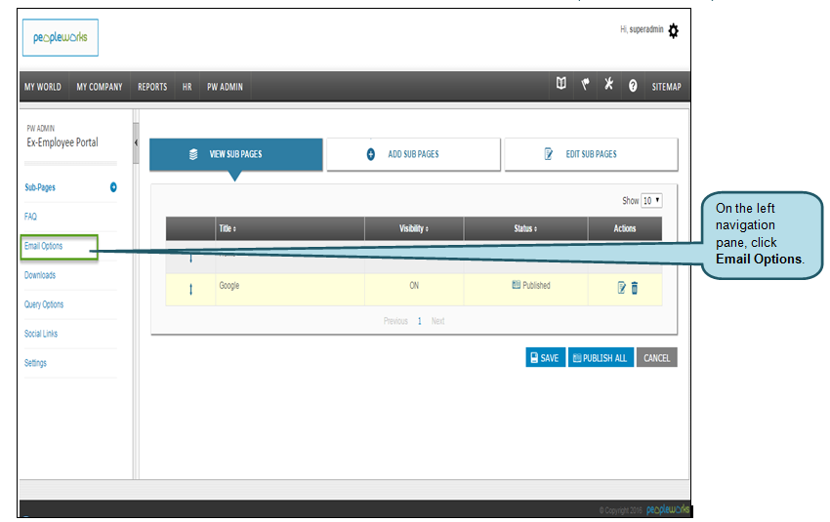Screen dimensions: 830x522
Task: Sort the table by Title column
Action: pyautogui.click(x=228, y=228)
